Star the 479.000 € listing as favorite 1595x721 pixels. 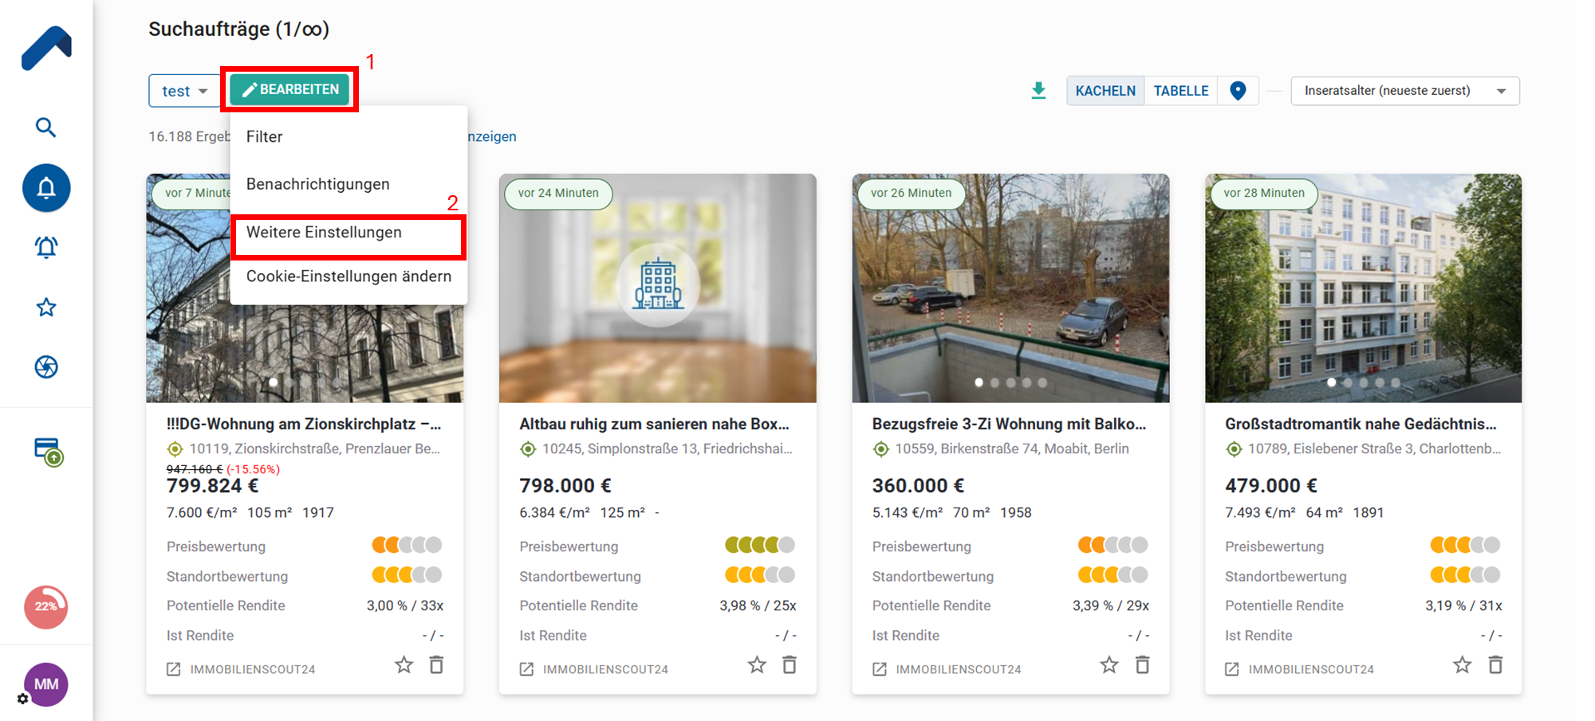coord(1461,665)
